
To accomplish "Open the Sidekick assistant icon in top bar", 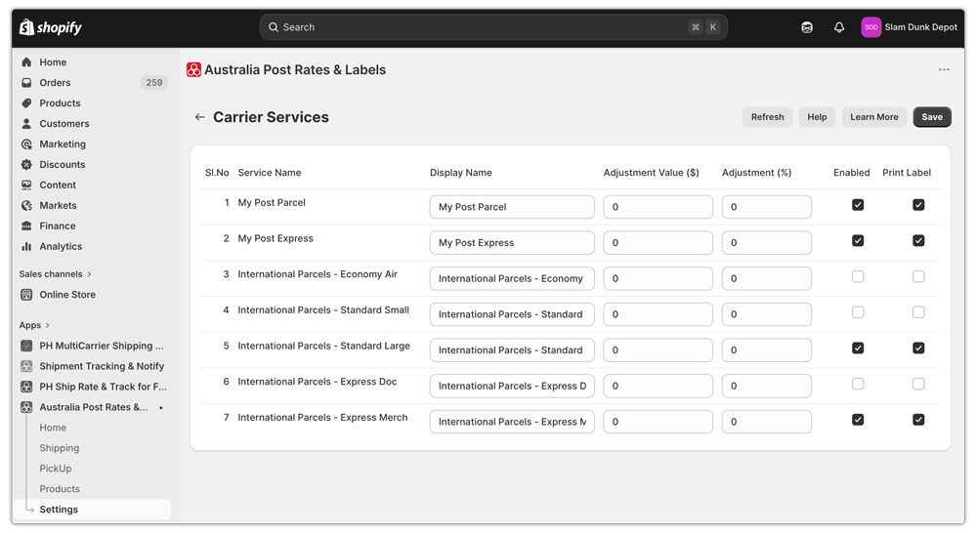I will point(807,27).
